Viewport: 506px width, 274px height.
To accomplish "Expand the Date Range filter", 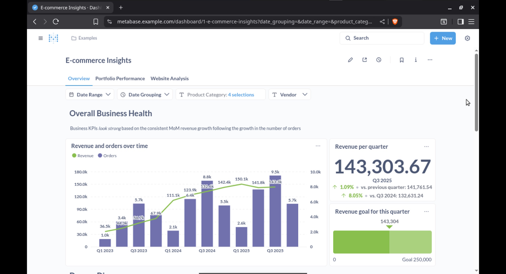I will coord(90,95).
